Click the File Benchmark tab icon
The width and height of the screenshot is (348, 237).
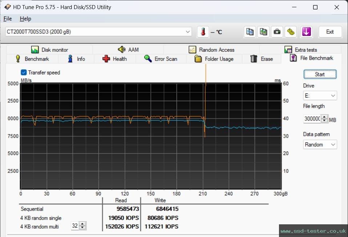point(293,58)
